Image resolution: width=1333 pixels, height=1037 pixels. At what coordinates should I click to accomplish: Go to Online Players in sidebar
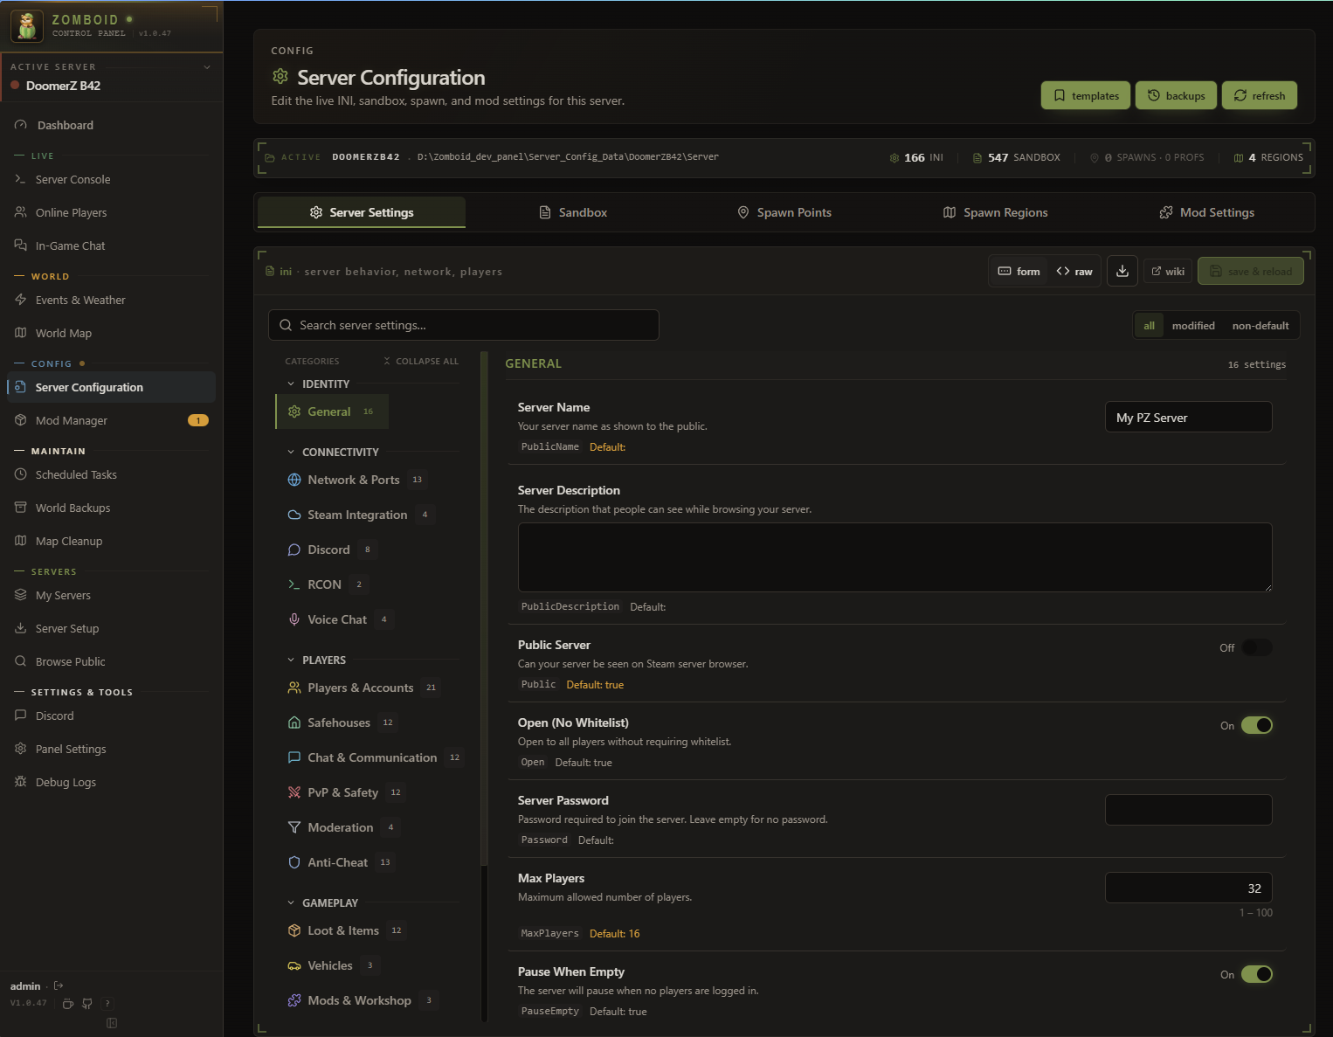pyautogui.click(x=112, y=212)
